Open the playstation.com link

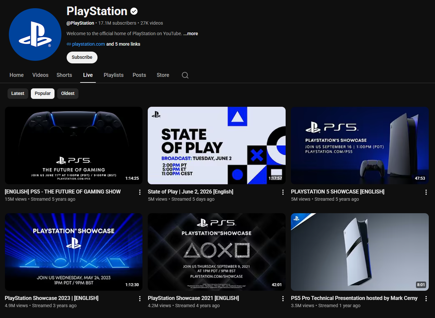[89, 44]
